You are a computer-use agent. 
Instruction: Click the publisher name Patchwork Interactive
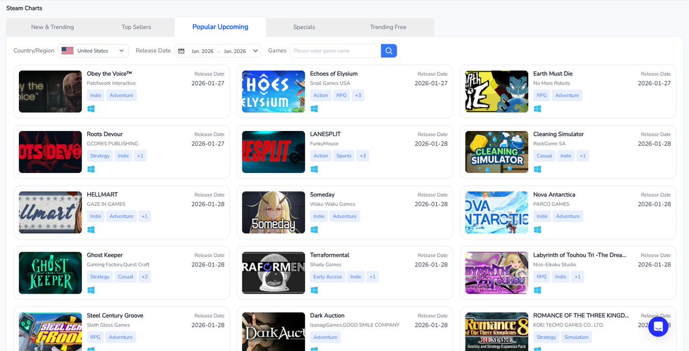[111, 83]
